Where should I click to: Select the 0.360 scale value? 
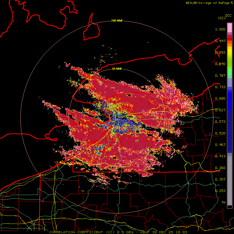click(x=220, y=168)
